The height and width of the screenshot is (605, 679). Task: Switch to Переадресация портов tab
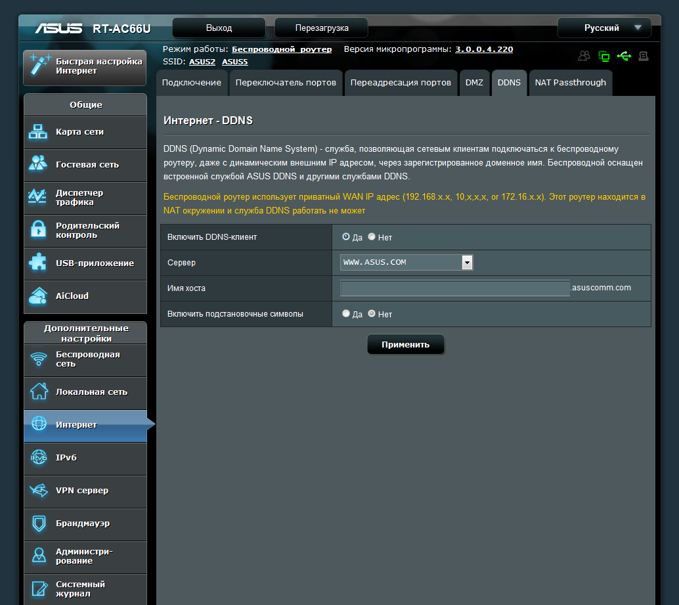[x=401, y=83]
